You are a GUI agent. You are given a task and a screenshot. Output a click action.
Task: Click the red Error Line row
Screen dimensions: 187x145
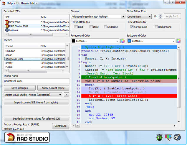click(x=129, y=96)
